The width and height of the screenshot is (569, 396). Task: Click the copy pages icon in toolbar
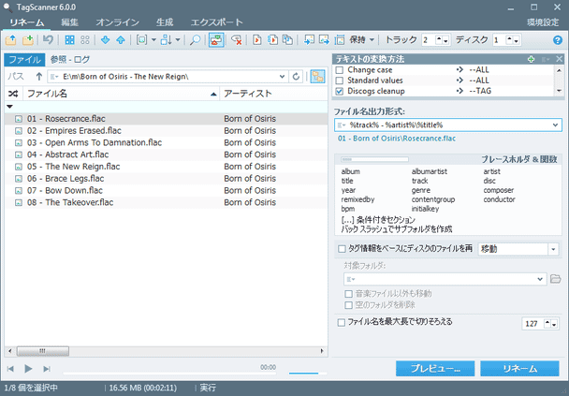pyautogui.click(x=287, y=40)
